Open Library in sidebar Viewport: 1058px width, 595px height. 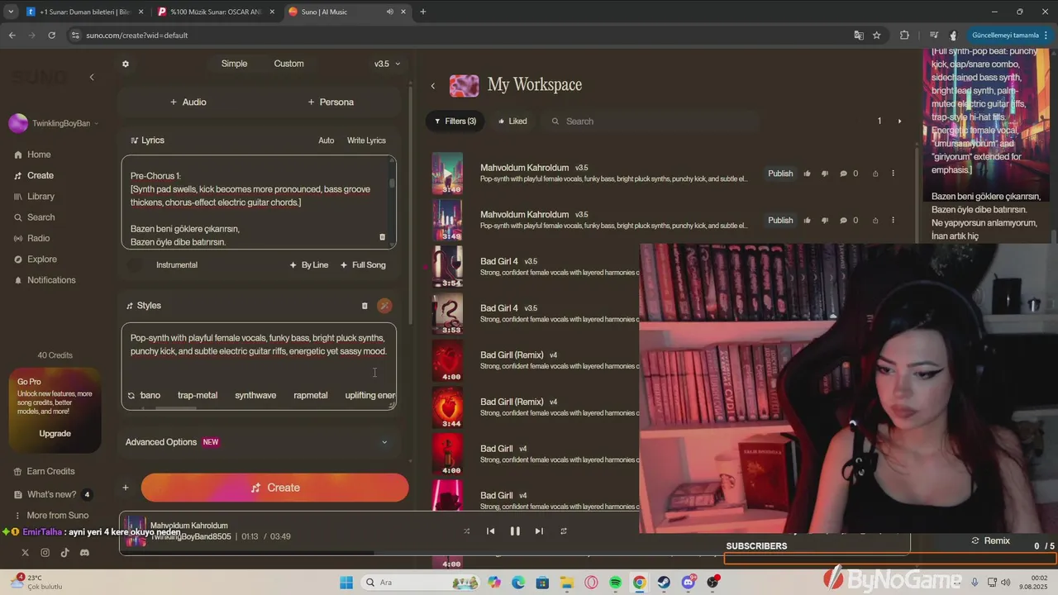(35, 197)
